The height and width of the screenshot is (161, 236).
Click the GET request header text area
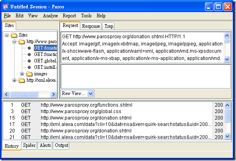pyautogui.click(x=142, y=47)
